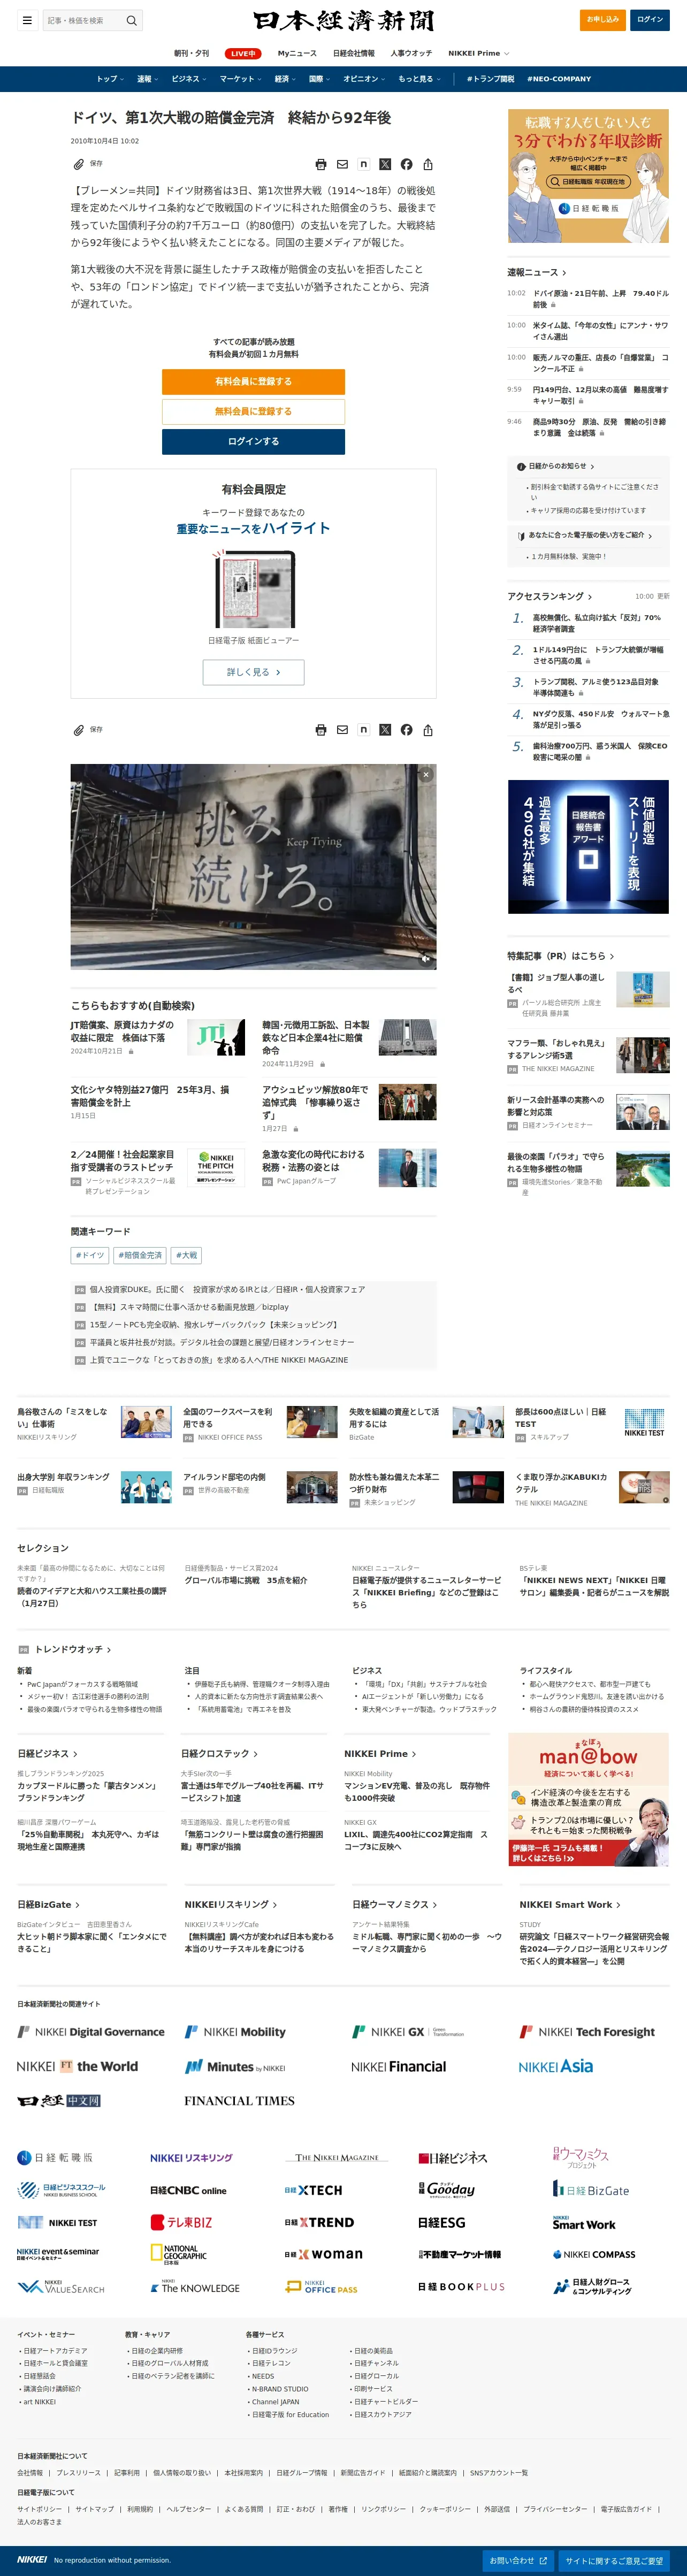Click the email icon above the video ad

click(342, 730)
